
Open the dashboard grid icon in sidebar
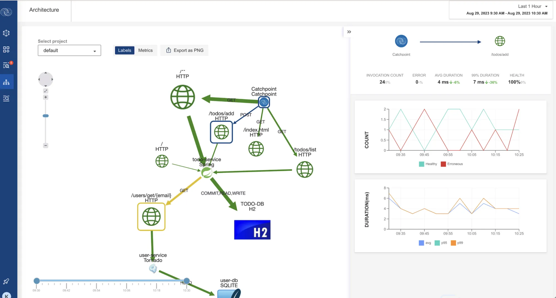pos(6,49)
